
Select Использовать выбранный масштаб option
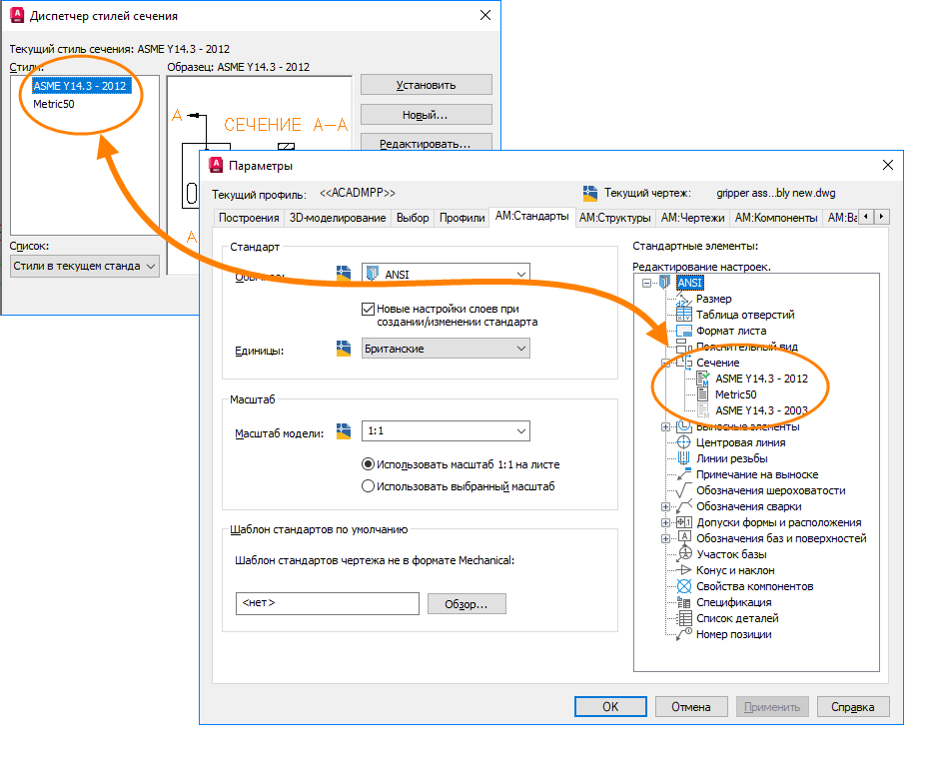coord(368,486)
